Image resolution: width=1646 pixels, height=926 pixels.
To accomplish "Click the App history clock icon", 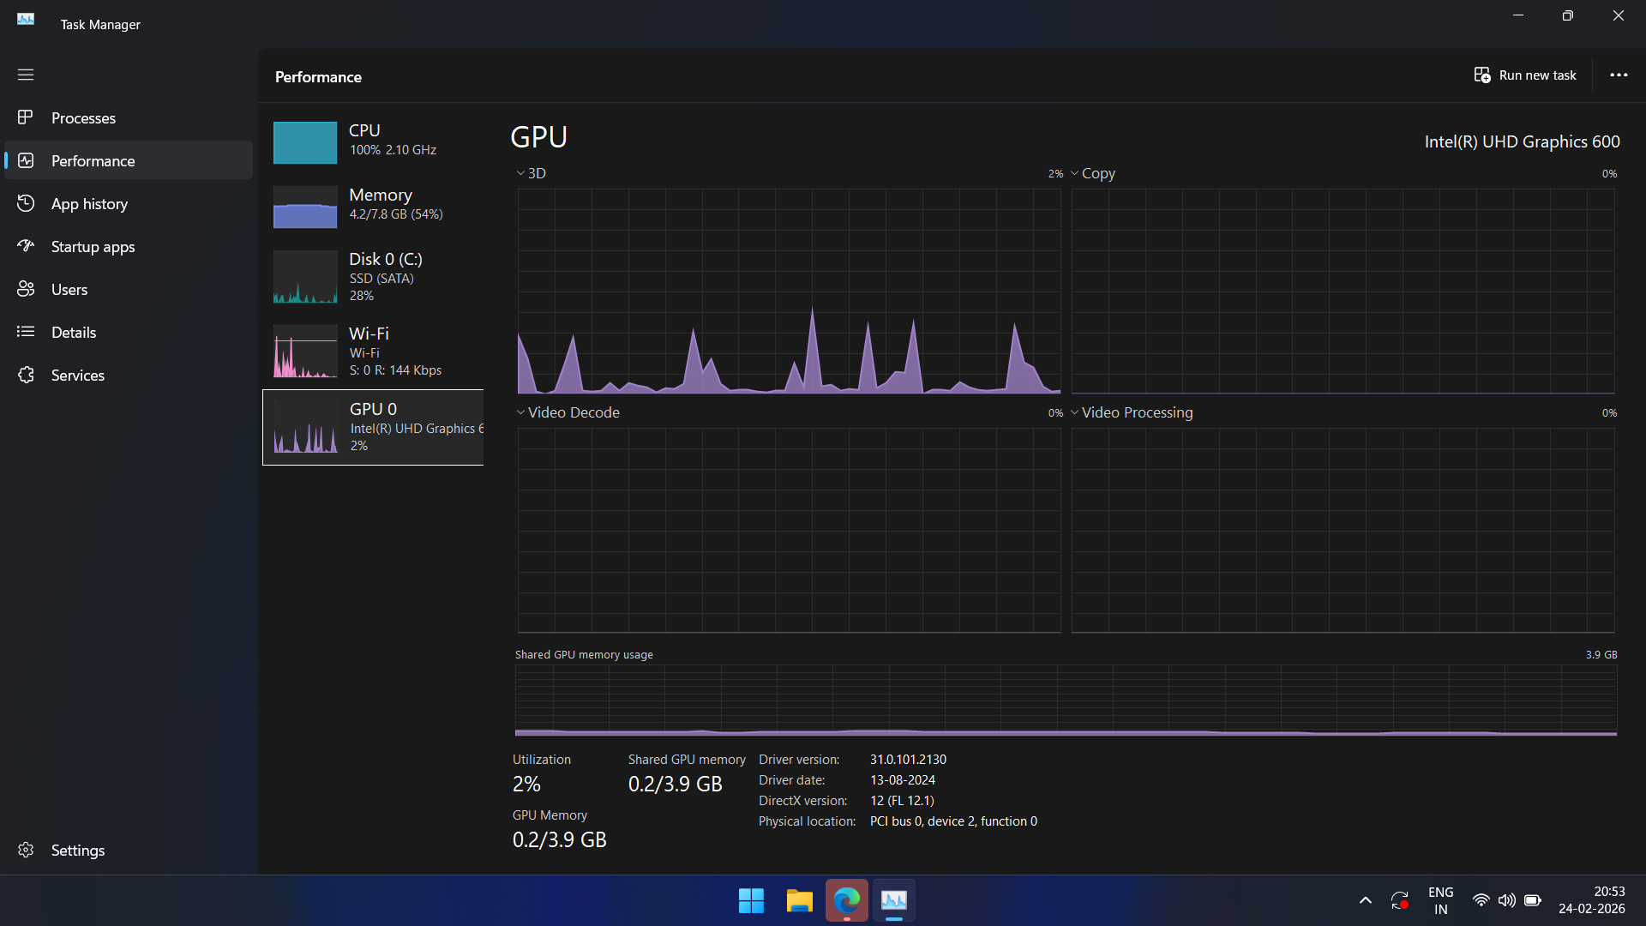I will tap(26, 203).
